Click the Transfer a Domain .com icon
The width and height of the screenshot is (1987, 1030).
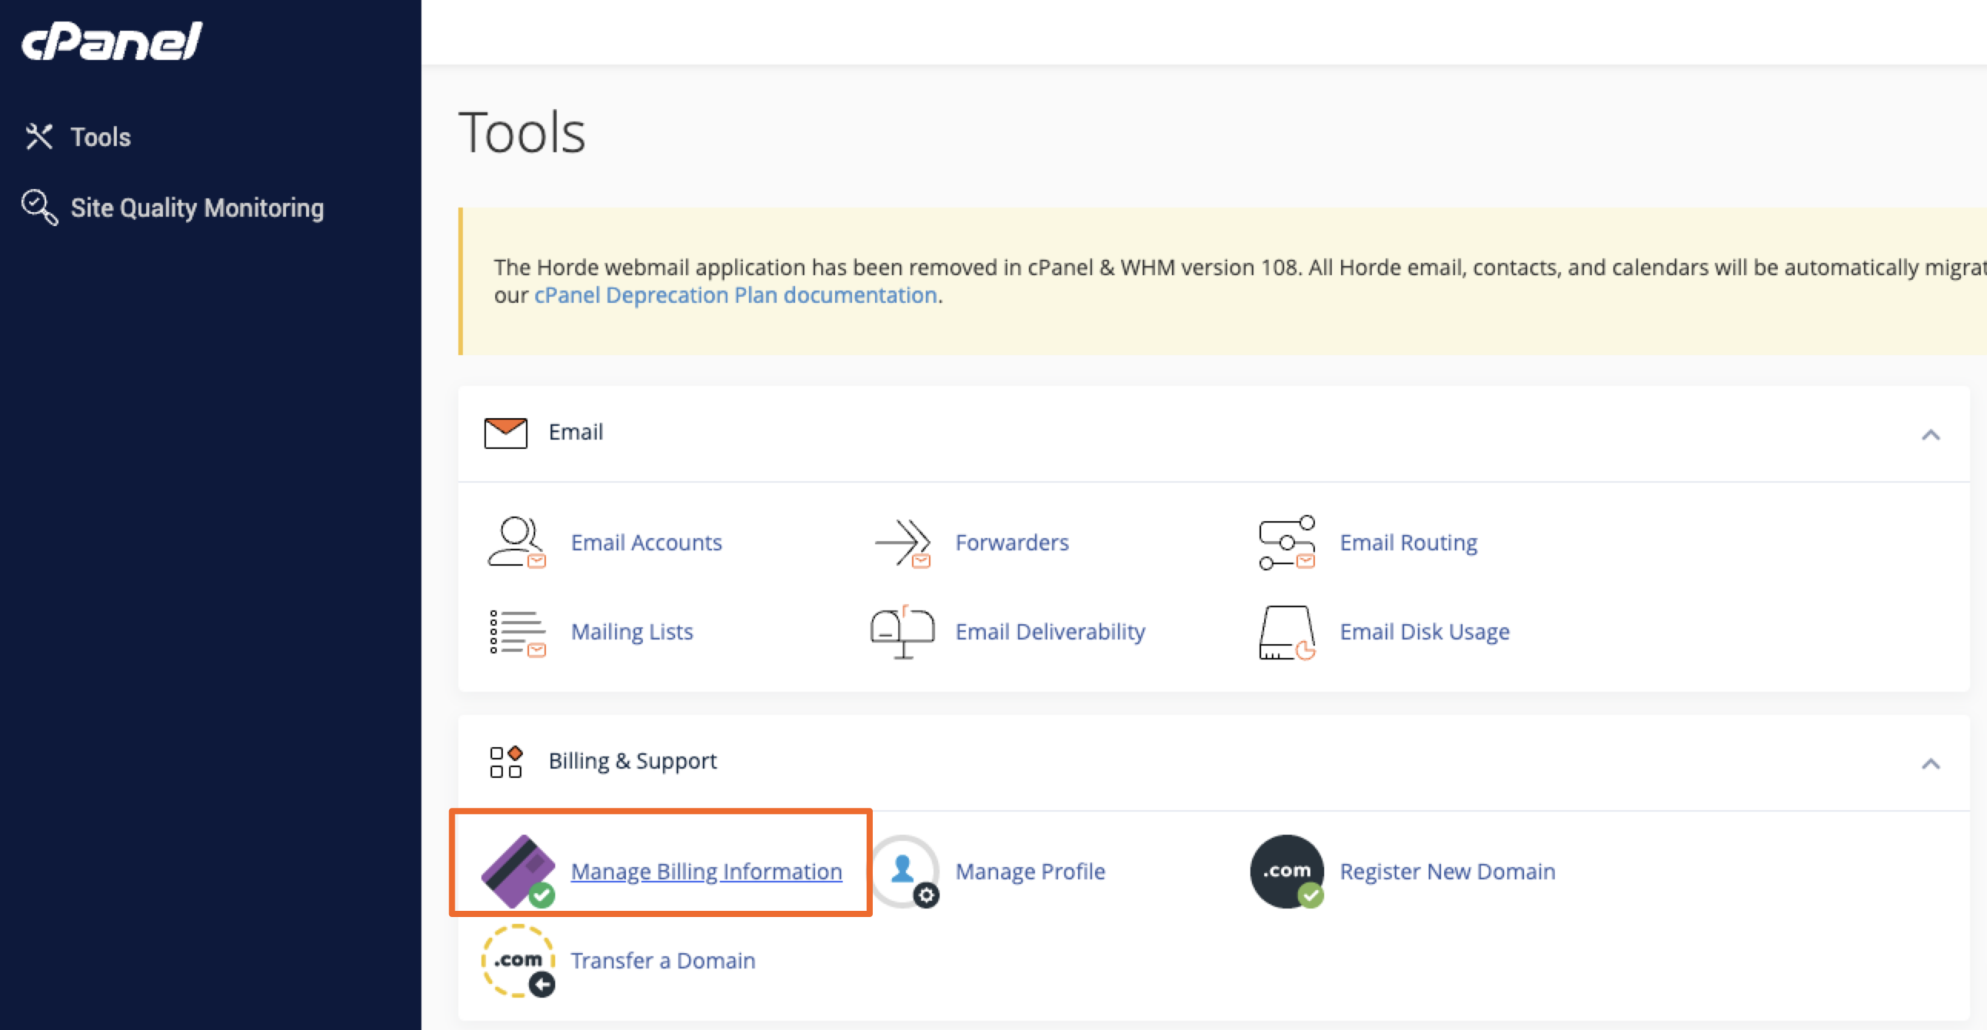click(x=518, y=961)
